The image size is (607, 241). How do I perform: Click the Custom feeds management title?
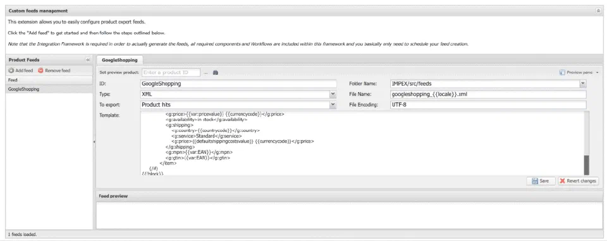38,11
